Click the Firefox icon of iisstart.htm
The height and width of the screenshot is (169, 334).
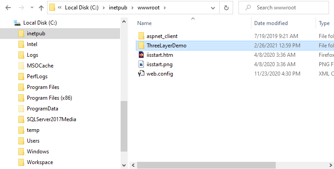141,55
